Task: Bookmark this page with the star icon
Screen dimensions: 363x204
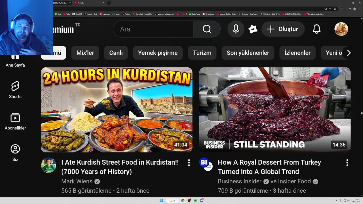Action: (335, 9)
